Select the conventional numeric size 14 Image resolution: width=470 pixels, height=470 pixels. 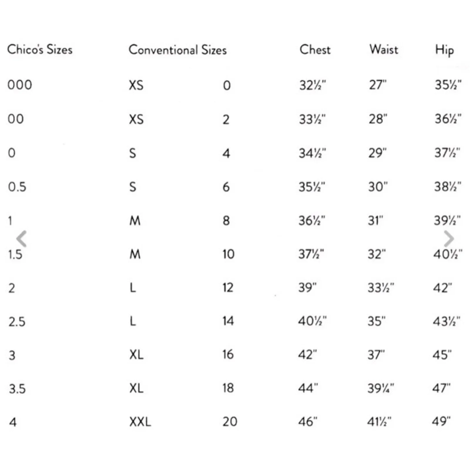pyautogui.click(x=228, y=321)
